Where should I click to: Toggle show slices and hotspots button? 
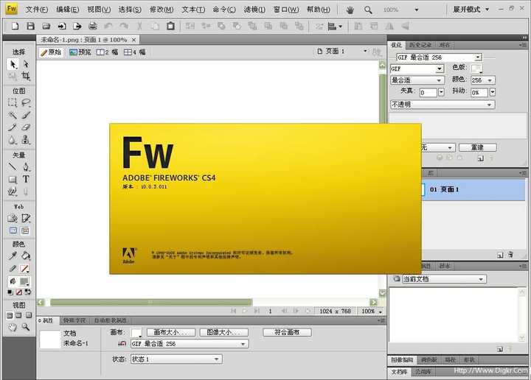tap(25, 231)
